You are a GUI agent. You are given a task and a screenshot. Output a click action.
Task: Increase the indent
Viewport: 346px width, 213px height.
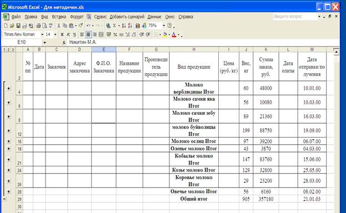tap(148, 34)
